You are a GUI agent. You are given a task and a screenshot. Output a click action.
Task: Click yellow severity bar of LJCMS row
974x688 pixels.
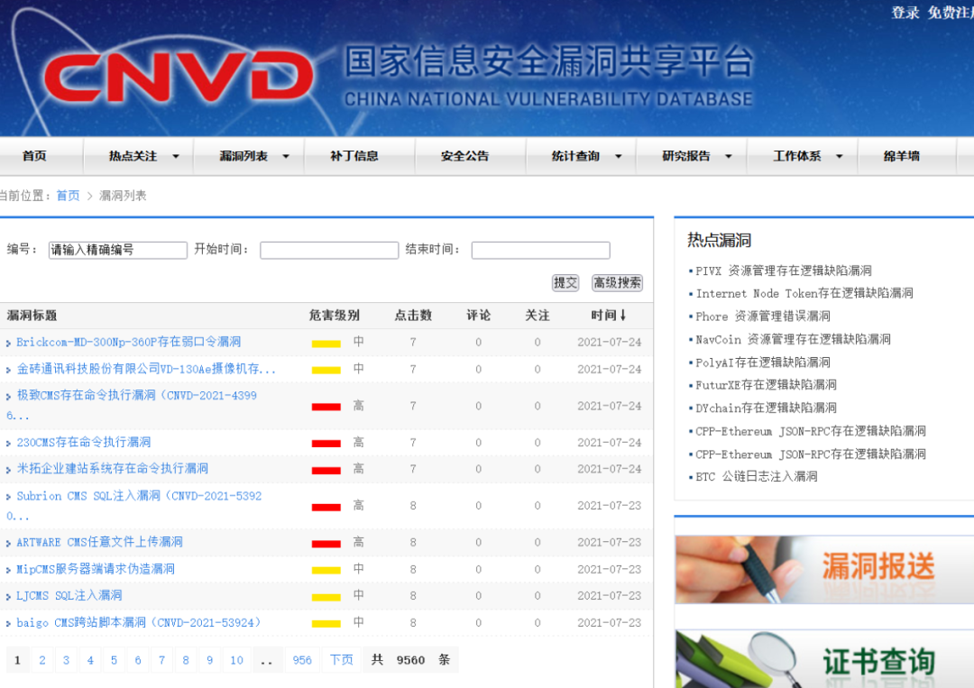point(326,597)
